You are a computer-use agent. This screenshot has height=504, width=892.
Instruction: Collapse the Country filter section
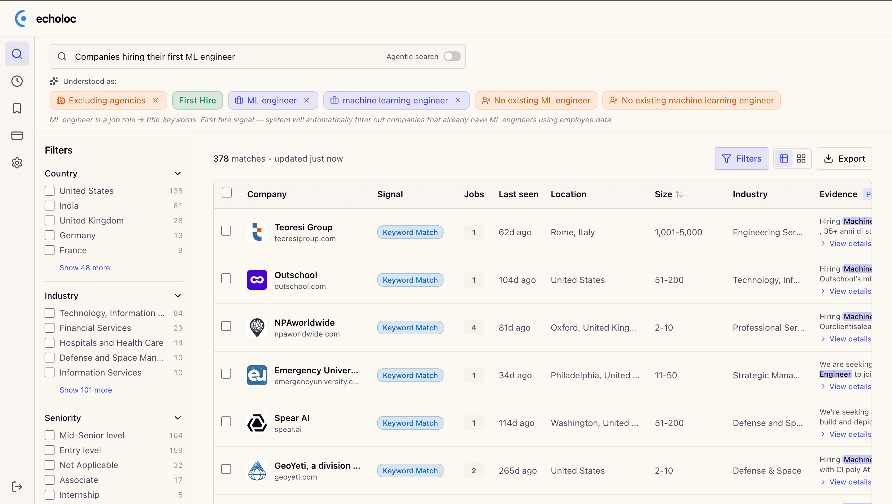pos(178,173)
